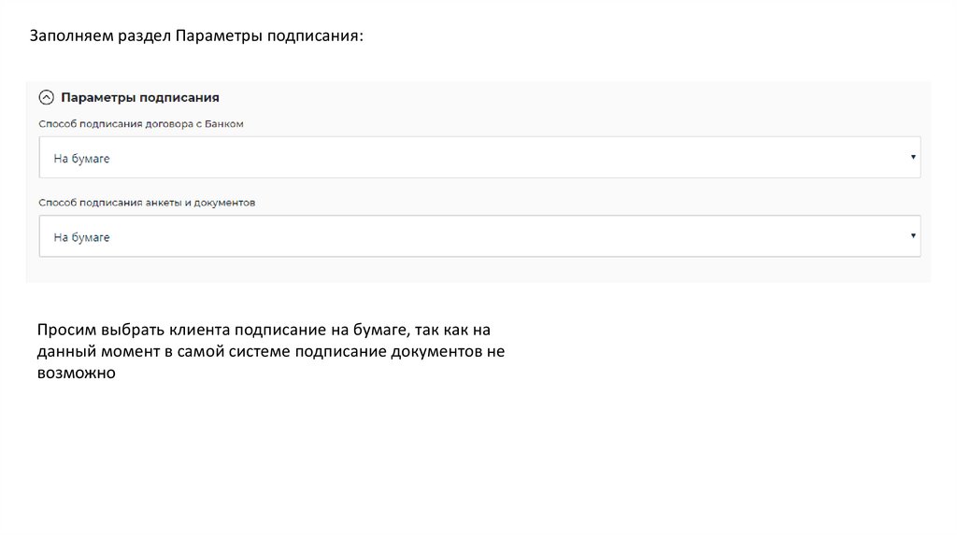Image resolution: width=957 pixels, height=536 pixels.
Task: Click the paragraph line starting with данный момент
Action: click(x=270, y=351)
